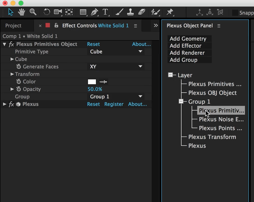
Task: Open the white Color swatch
Action: (92, 82)
